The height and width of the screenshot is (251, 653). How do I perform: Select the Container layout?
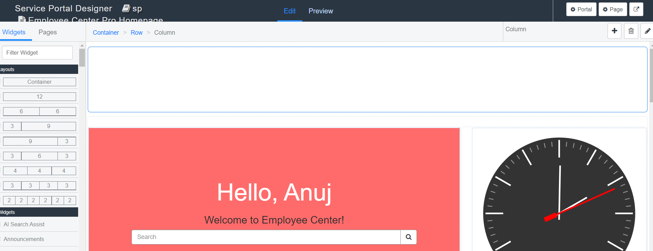click(x=40, y=82)
